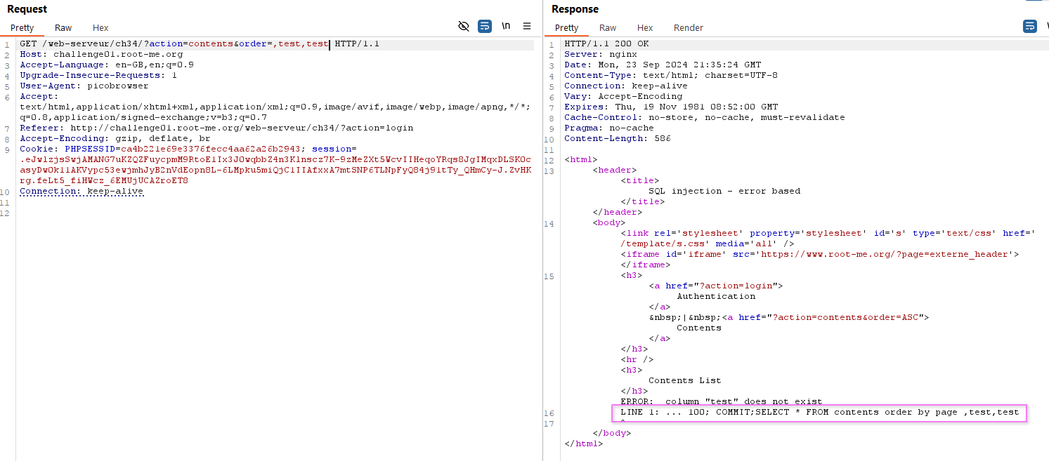Click Vary: Accept-Encoding response header
This screenshot has width=1049, height=461.
tap(623, 96)
